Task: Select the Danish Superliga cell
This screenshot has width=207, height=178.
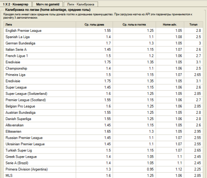Action: pyautogui.click(x=40, y=119)
